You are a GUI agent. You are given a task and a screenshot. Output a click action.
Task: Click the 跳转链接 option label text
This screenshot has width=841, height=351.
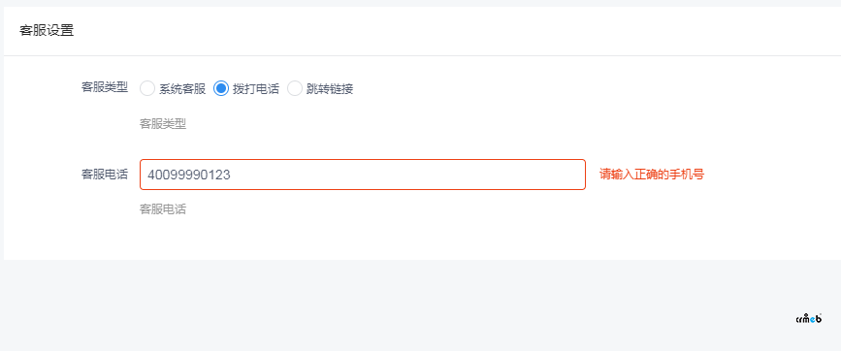coord(330,89)
